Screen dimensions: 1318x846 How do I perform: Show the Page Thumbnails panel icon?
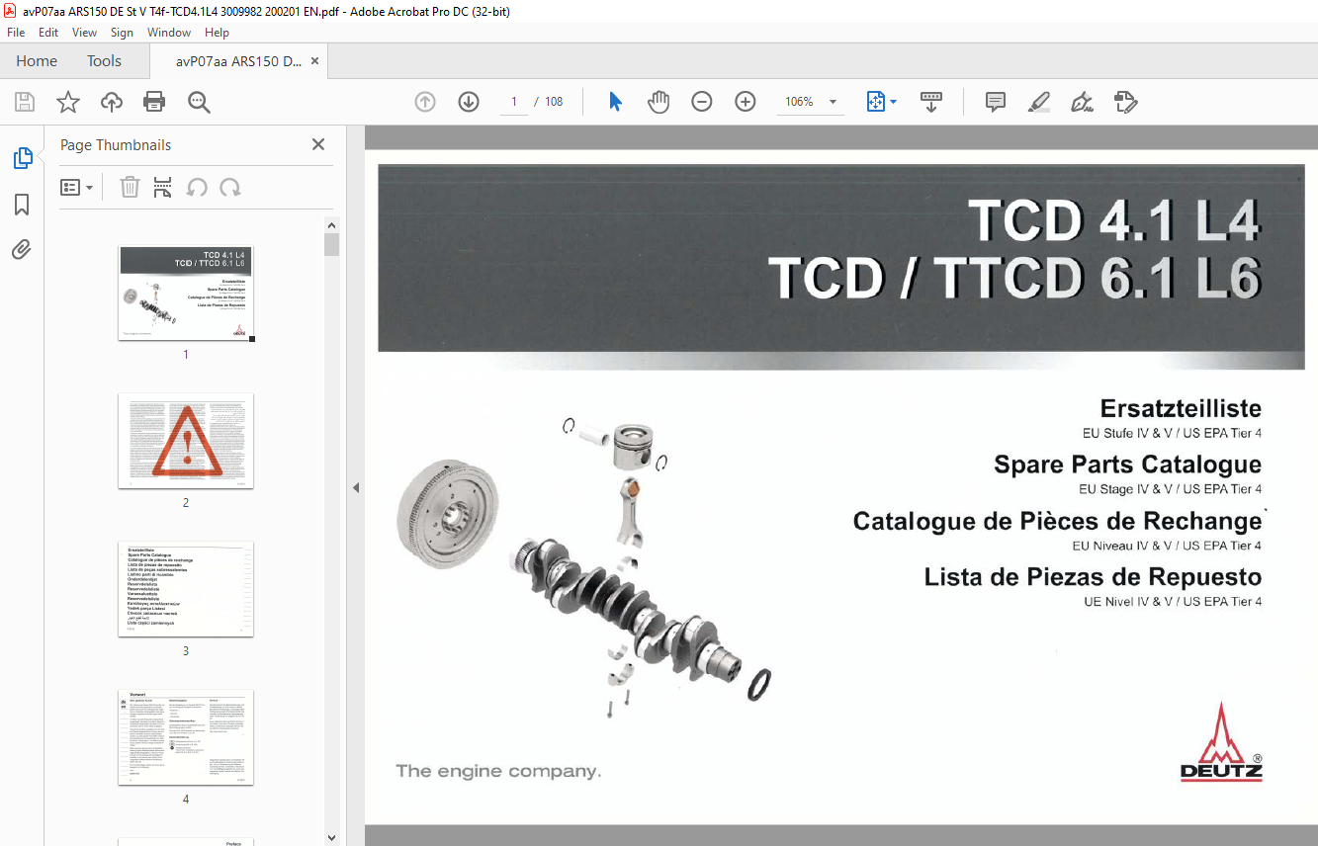click(22, 158)
